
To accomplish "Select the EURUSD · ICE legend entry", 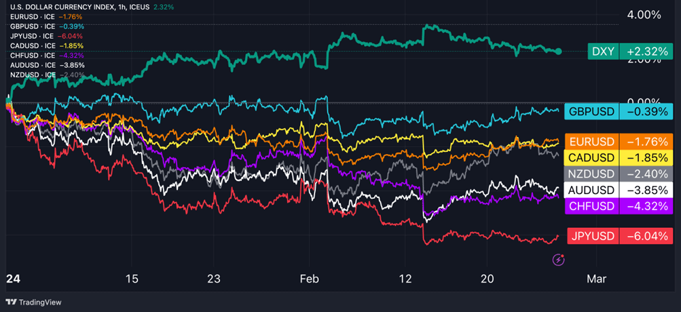I will point(29,16).
